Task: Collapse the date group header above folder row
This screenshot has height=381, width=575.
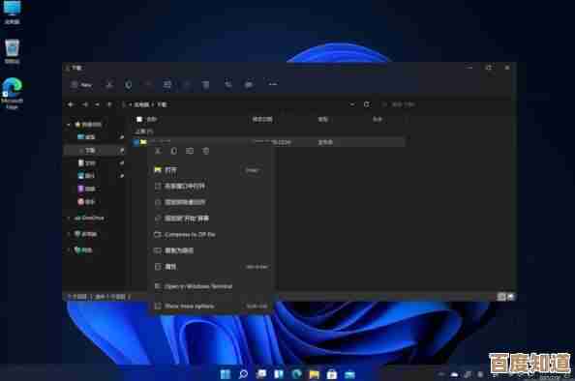Action: tap(144, 132)
